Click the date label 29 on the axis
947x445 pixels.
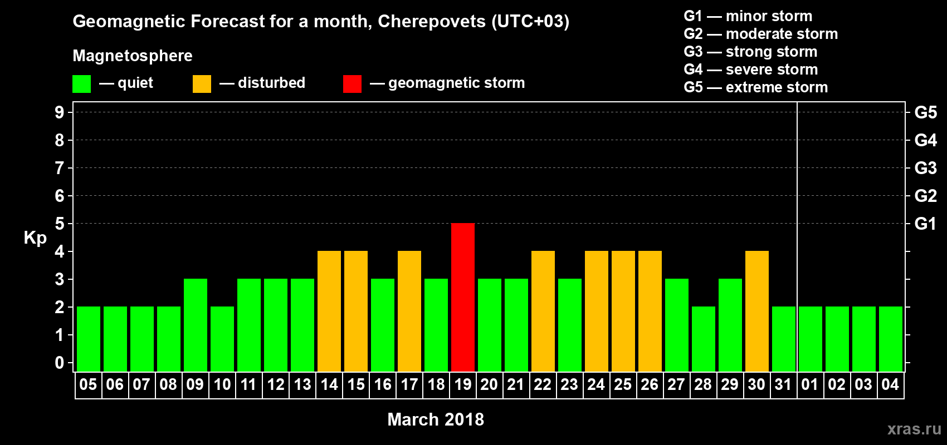[730, 384]
